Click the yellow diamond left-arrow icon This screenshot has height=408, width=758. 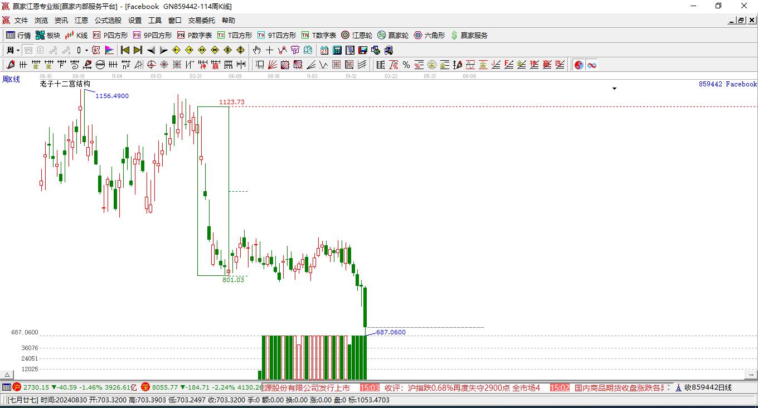pos(176,50)
